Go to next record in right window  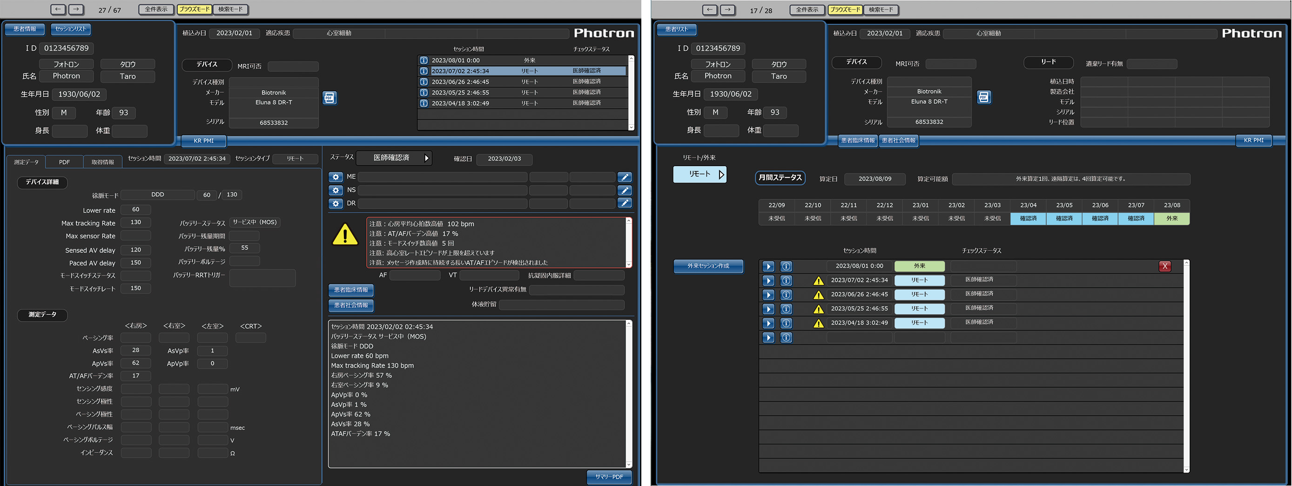(x=727, y=9)
